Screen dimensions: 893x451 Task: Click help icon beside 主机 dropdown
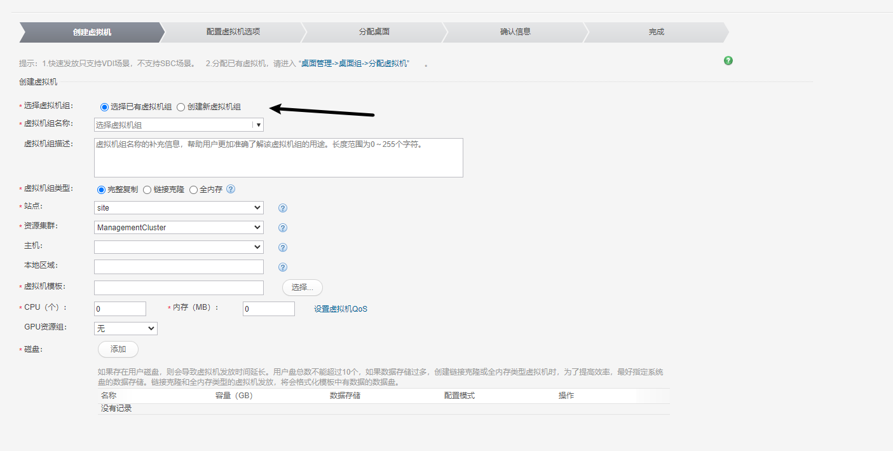click(283, 247)
